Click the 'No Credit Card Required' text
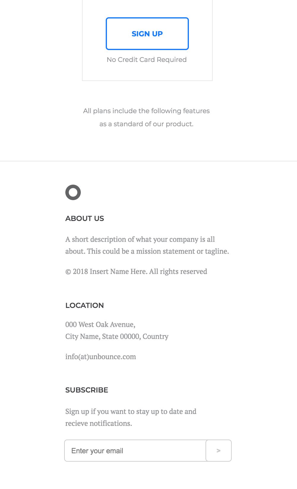 click(x=147, y=60)
